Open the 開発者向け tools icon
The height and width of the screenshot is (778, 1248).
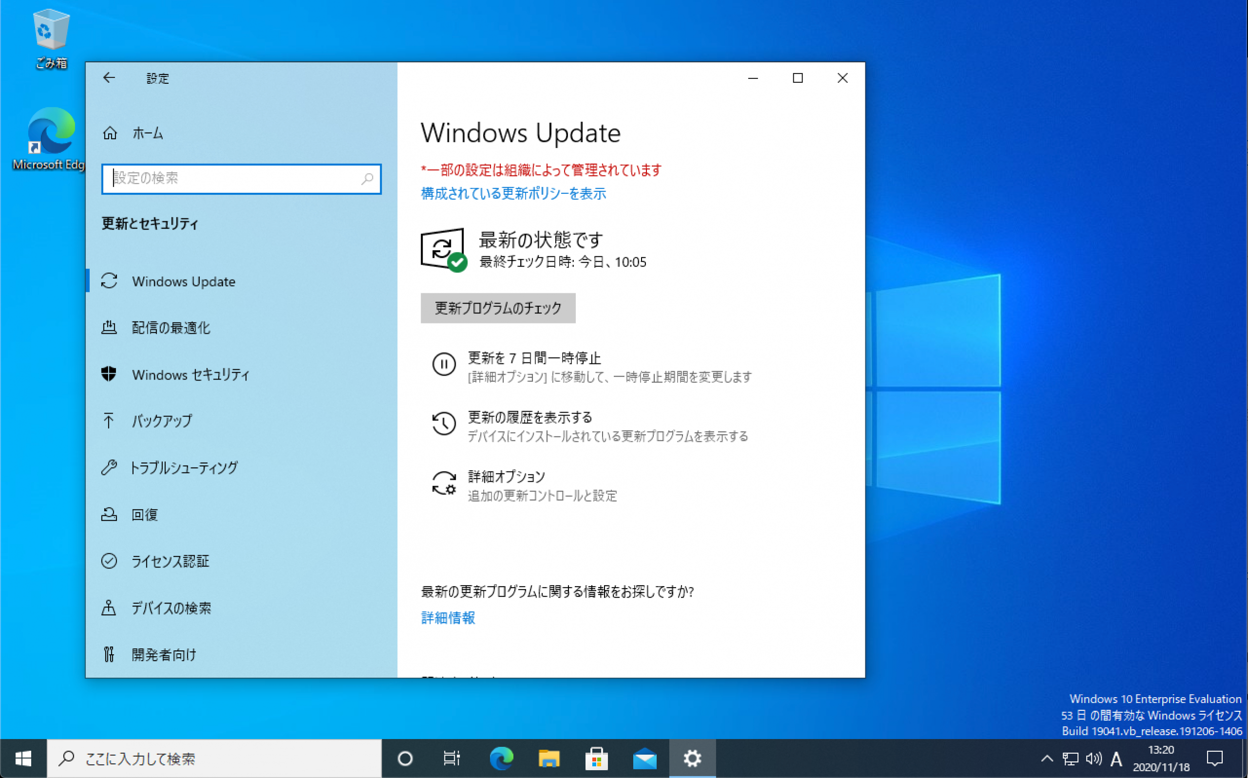click(109, 654)
